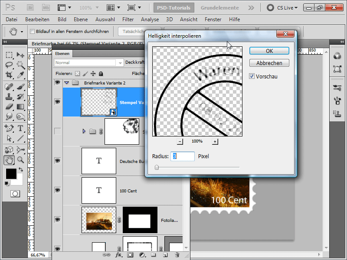
Task: Select the Path Selection tool
Action: [x=9, y=138]
